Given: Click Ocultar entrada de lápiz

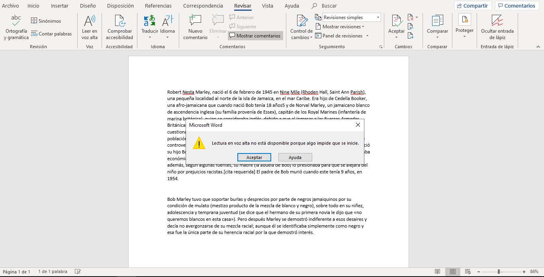Looking at the screenshot, I should tap(497, 27).
